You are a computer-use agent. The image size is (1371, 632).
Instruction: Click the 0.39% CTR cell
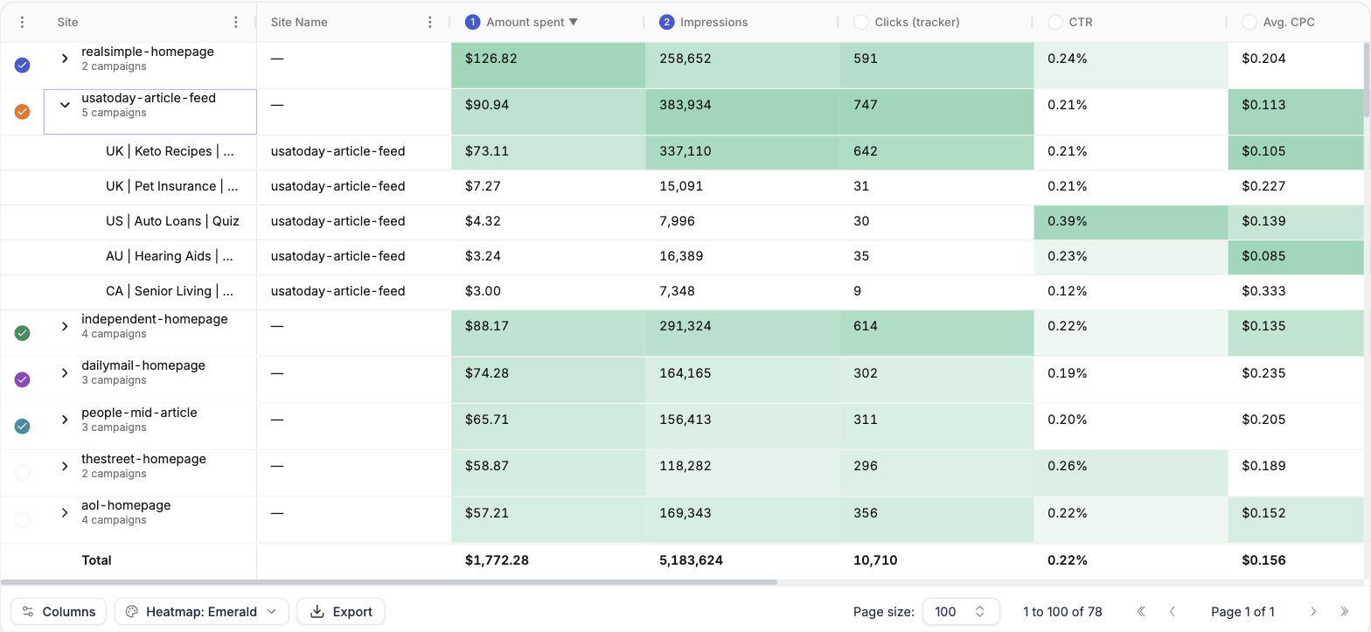click(1131, 222)
